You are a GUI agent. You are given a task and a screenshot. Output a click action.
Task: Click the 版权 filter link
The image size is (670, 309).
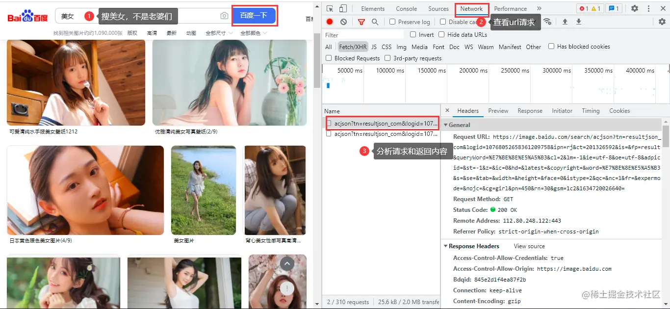(x=132, y=33)
